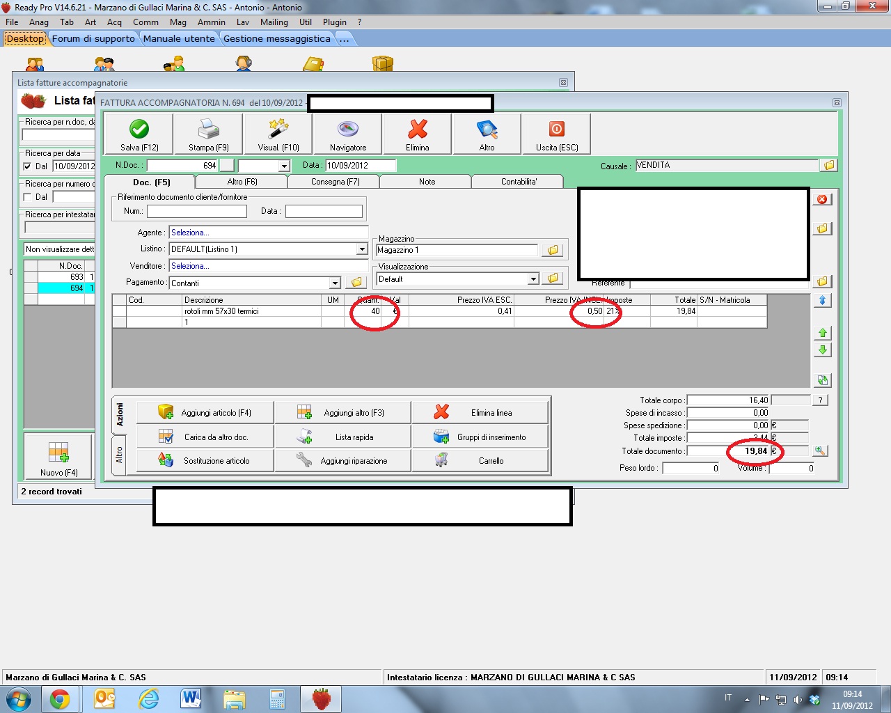This screenshot has width=891, height=713.
Task: Click the Sostituzione articolo button
Action: [205, 460]
